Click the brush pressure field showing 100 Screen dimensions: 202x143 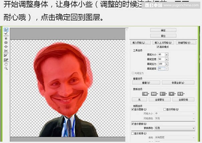pyautogui.click(x=162, y=64)
